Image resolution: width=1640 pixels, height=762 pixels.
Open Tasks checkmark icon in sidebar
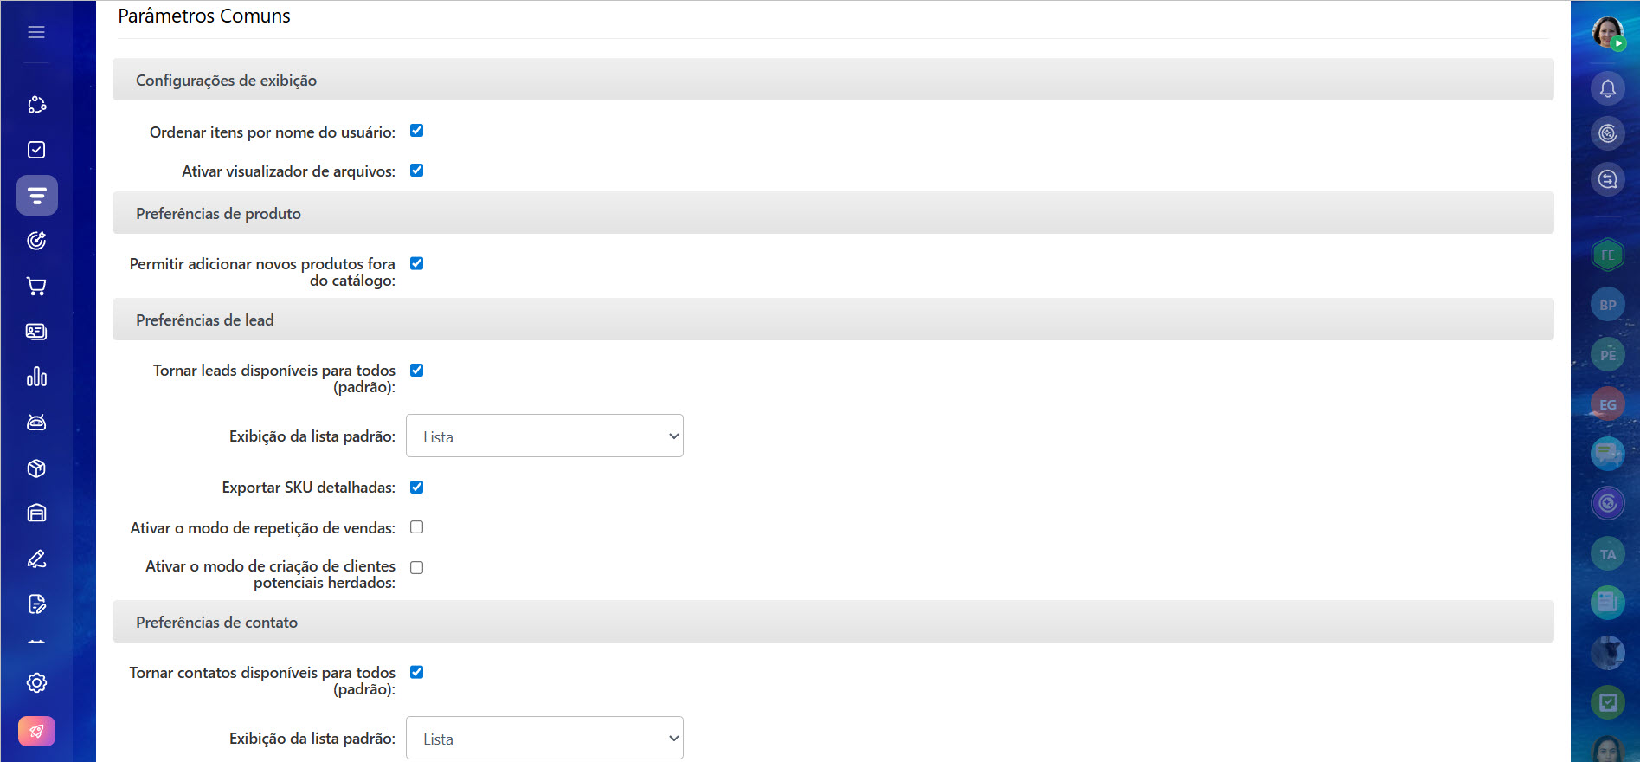tap(36, 150)
